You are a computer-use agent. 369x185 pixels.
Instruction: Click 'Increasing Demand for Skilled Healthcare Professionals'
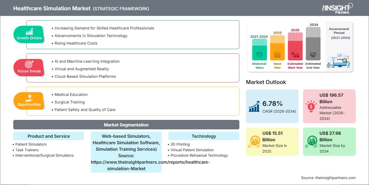[x=104, y=28]
